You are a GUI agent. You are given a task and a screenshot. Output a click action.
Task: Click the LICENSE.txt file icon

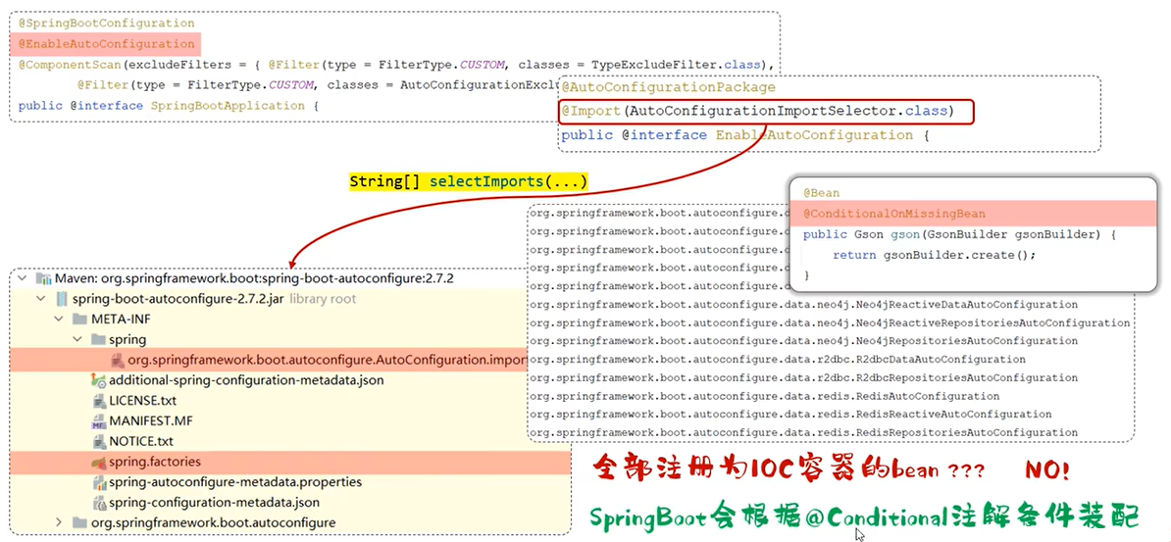99,401
